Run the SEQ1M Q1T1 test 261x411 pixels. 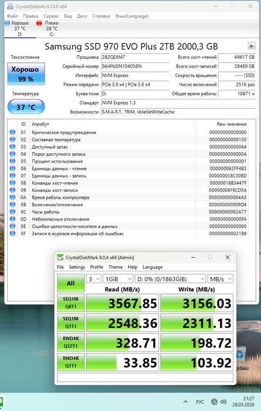coord(71,323)
